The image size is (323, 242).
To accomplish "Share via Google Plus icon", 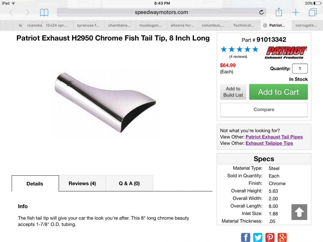I will coord(282,237).
